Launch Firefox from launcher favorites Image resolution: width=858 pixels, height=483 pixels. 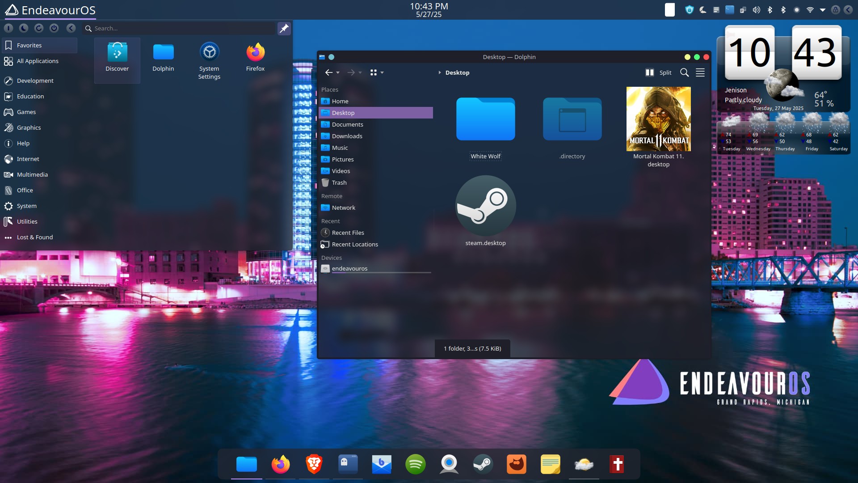pos(255,60)
